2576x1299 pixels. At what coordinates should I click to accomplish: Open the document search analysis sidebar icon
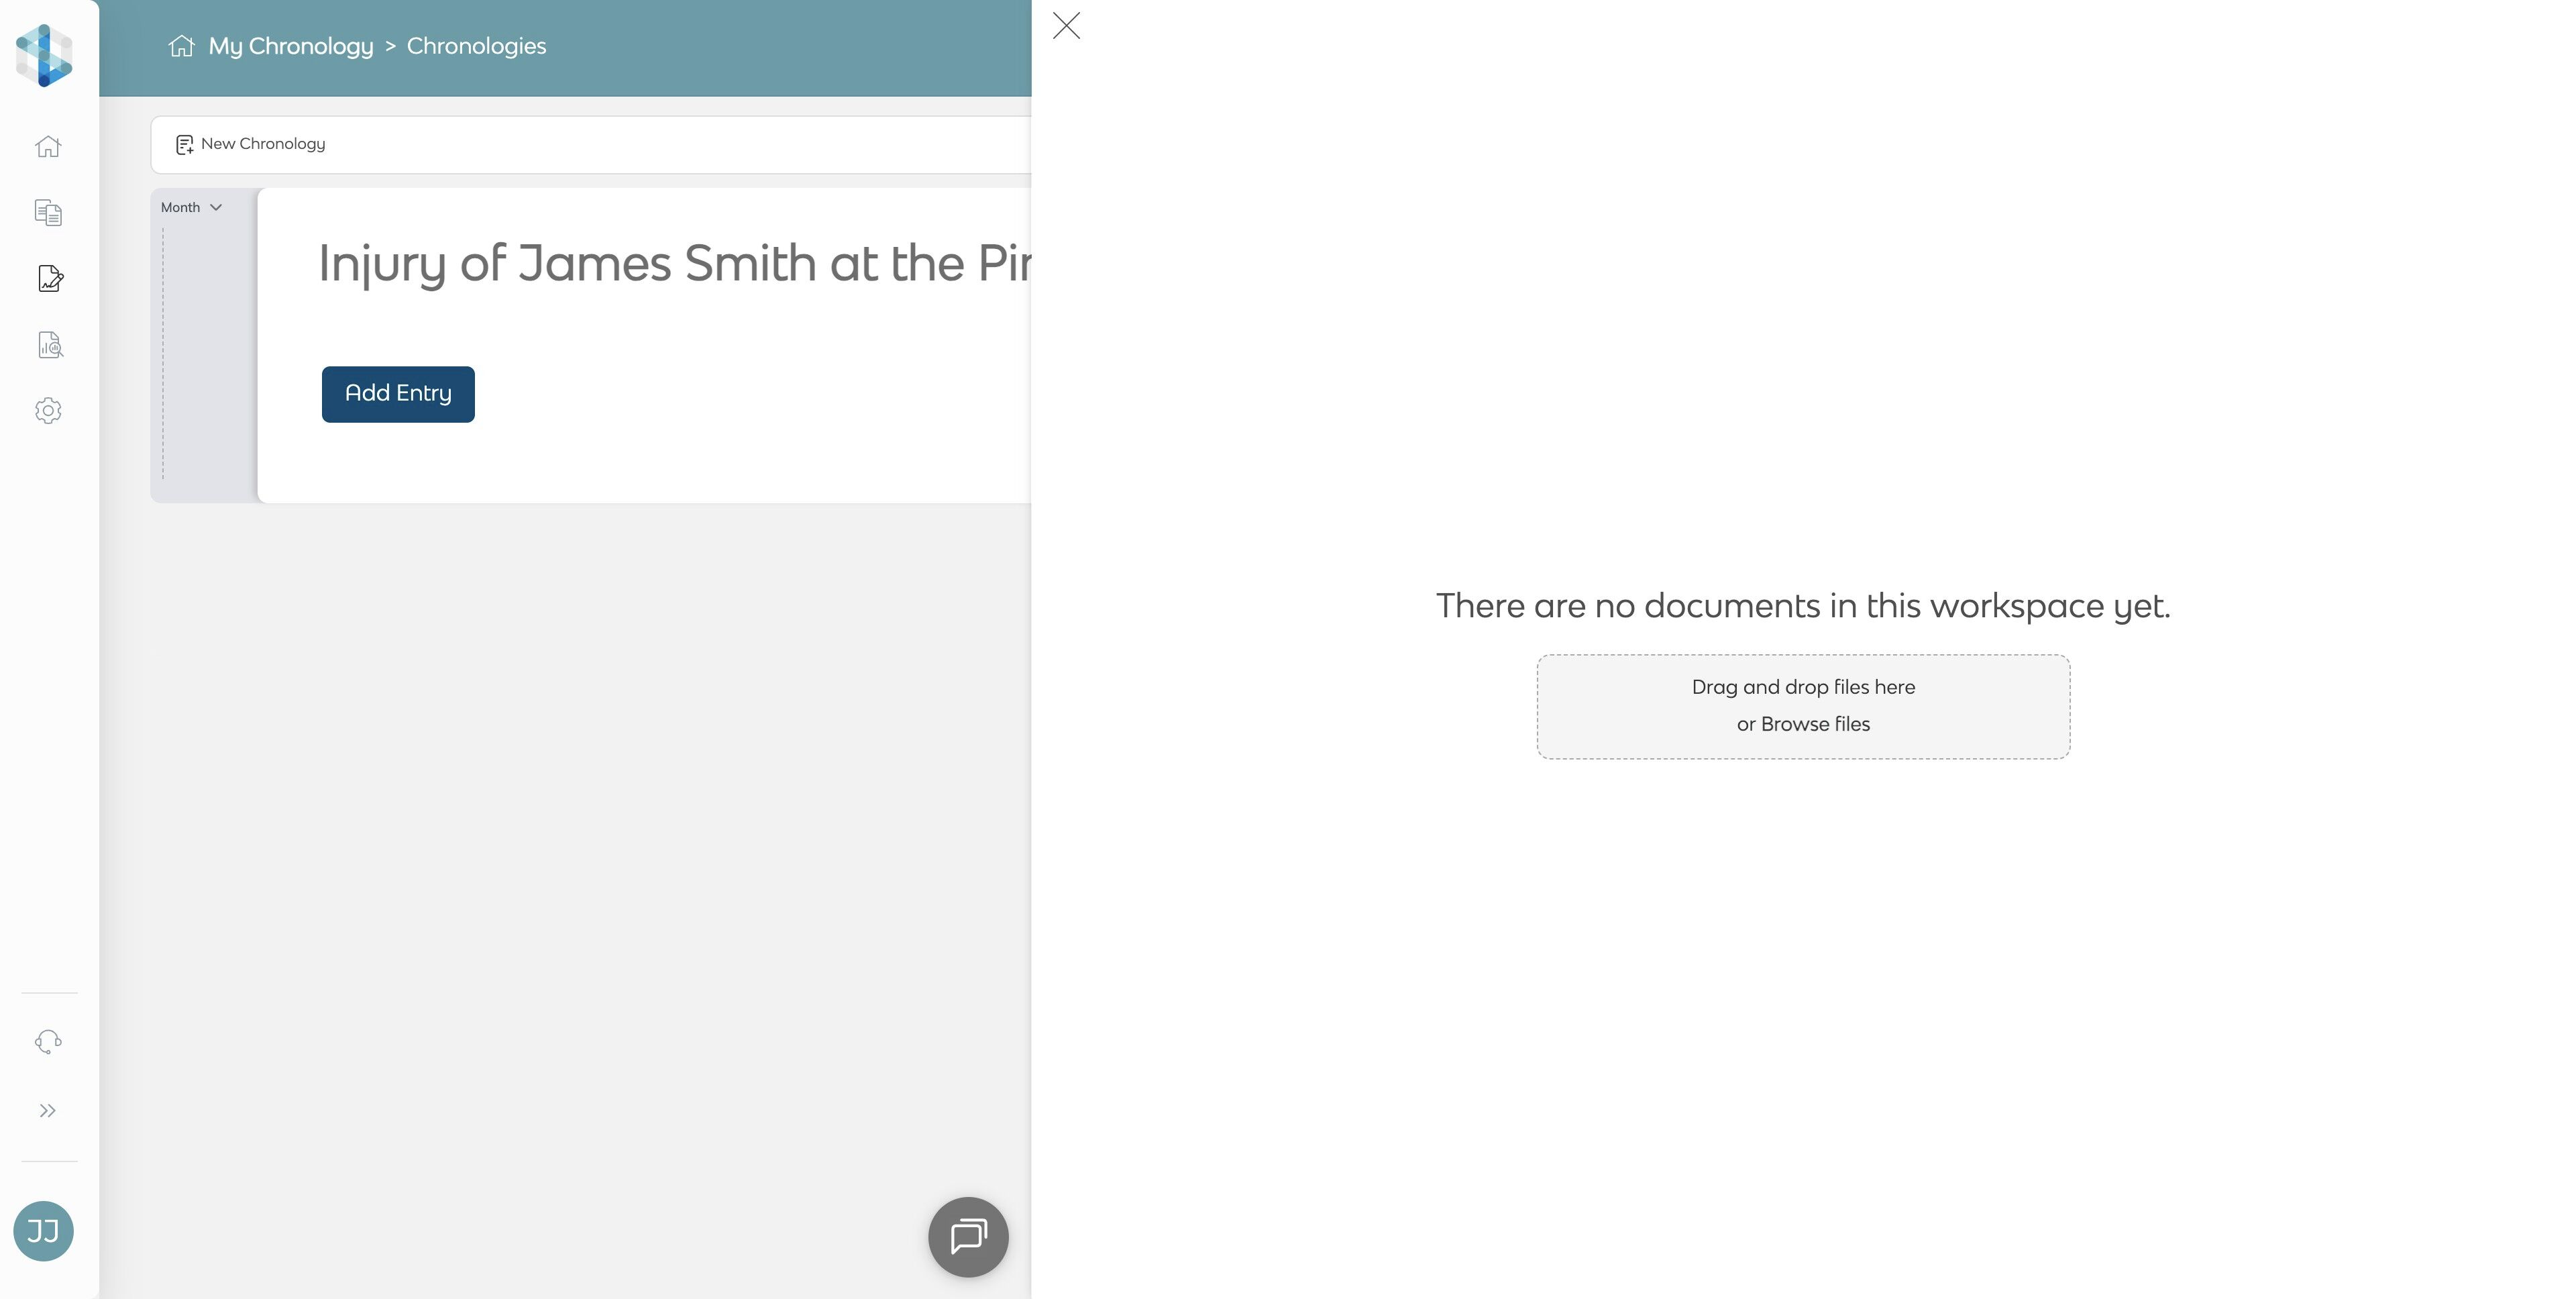pyautogui.click(x=50, y=345)
